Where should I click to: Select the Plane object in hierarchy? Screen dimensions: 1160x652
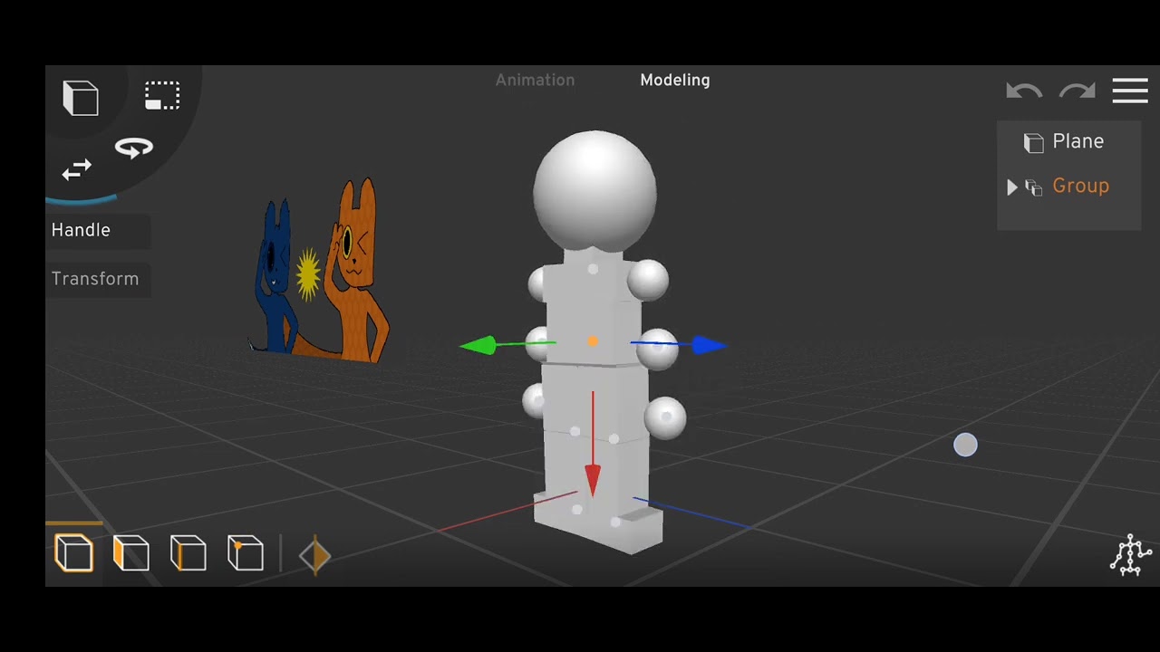pyautogui.click(x=1078, y=141)
